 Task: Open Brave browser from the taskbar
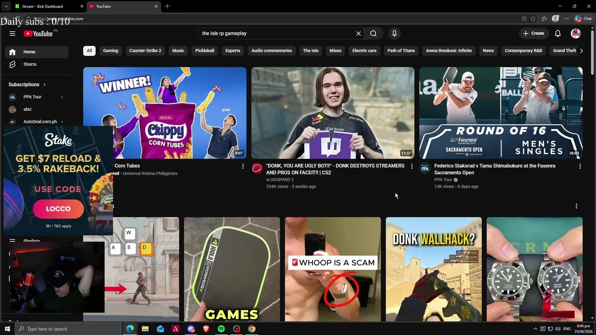pyautogui.click(x=206, y=329)
